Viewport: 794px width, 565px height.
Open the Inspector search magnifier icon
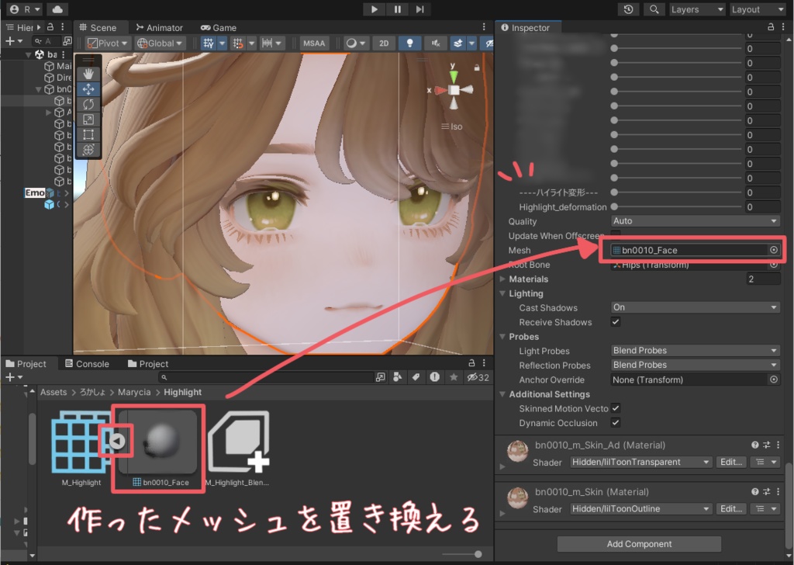pyautogui.click(x=656, y=9)
